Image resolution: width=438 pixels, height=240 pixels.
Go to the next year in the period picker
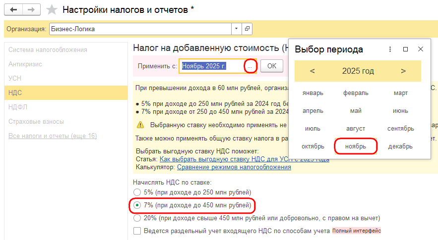pos(403,71)
